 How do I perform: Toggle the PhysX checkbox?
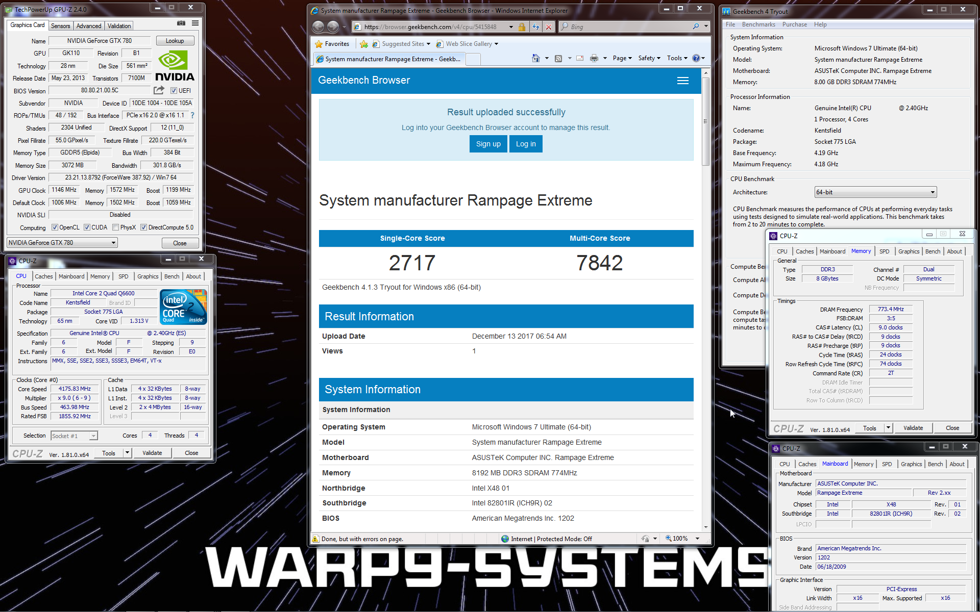tap(116, 227)
